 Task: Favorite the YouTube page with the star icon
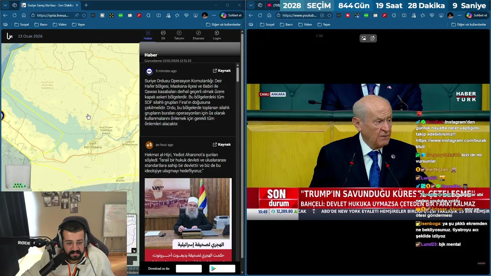329,15
